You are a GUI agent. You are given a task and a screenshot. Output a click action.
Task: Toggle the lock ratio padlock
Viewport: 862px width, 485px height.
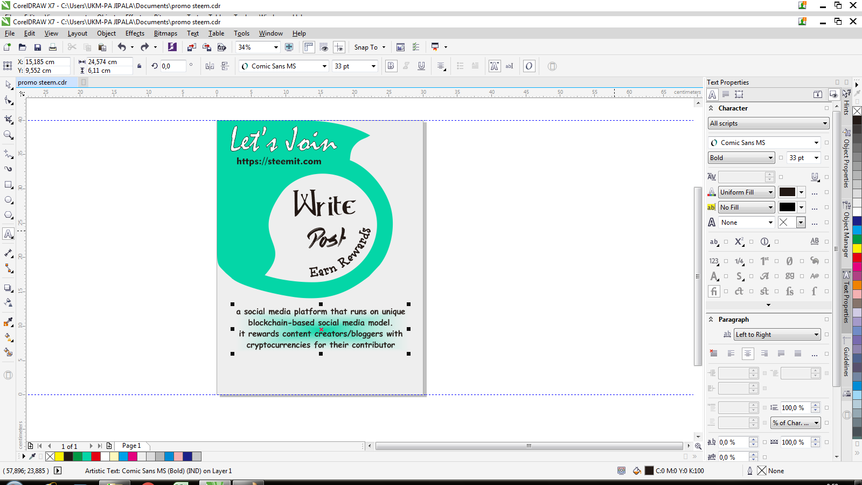coord(139,66)
